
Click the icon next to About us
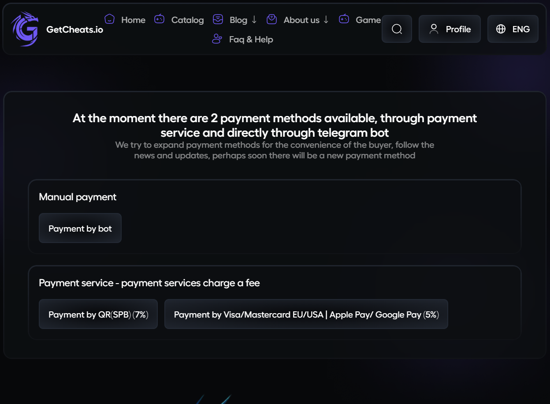[272, 19]
